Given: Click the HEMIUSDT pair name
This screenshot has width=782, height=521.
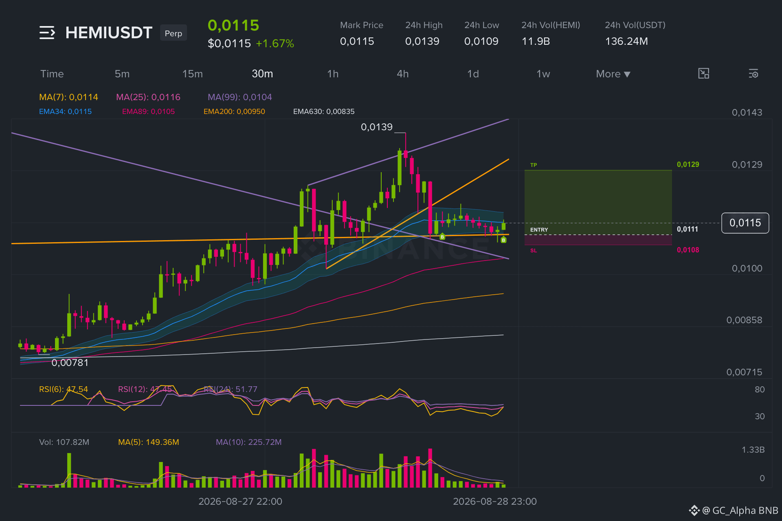Looking at the screenshot, I should pyautogui.click(x=109, y=33).
